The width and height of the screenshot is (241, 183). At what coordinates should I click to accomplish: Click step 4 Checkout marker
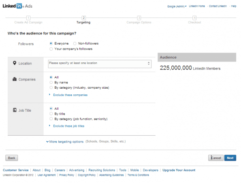(194, 18)
